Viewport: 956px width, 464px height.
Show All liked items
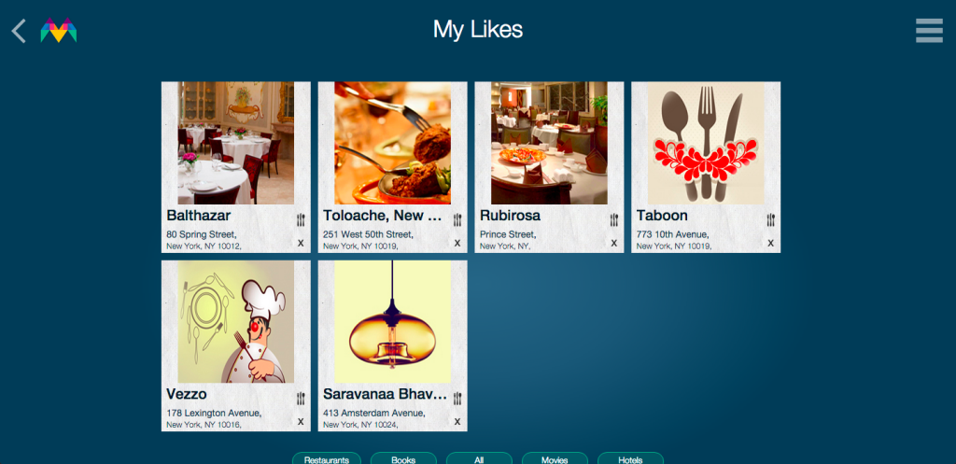[479, 459]
